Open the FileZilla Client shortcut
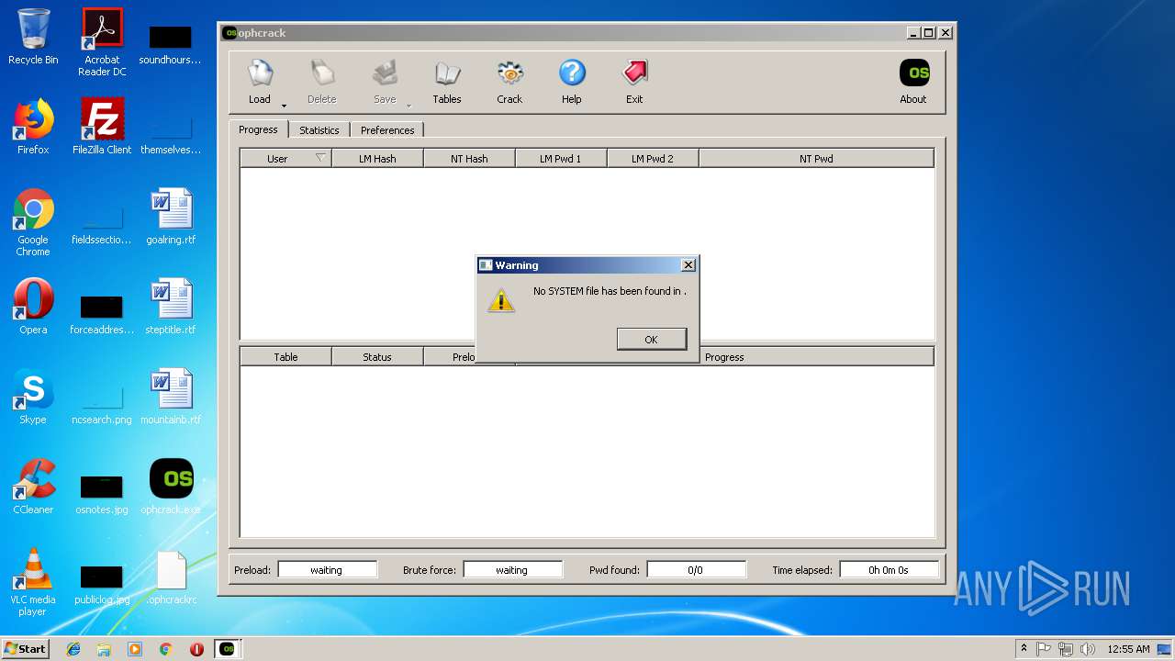Image resolution: width=1175 pixels, height=661 pixels. pos(102,128)
